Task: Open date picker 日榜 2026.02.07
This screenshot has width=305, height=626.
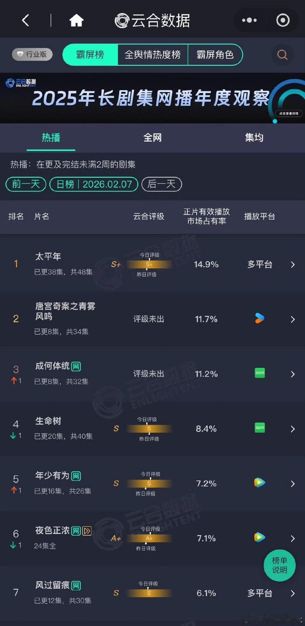Action: (94, 184)
